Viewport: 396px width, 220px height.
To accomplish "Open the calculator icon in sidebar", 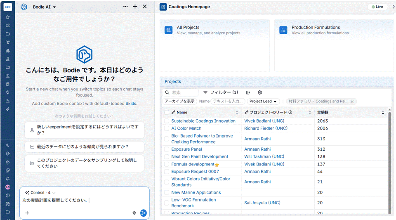I will tap(7, 84).
